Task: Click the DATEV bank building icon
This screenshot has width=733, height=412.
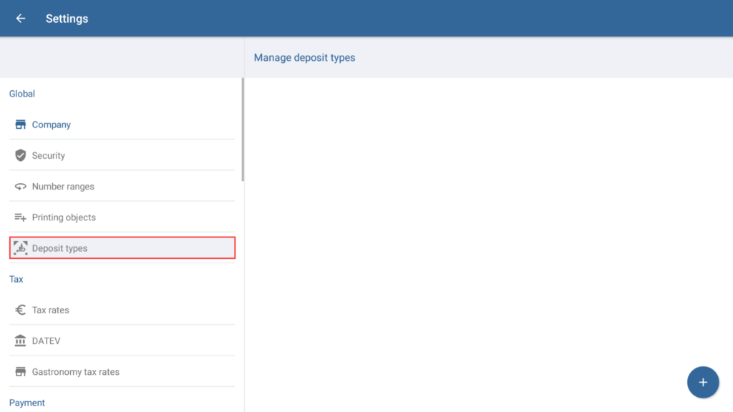Action: tap(21, 341)
